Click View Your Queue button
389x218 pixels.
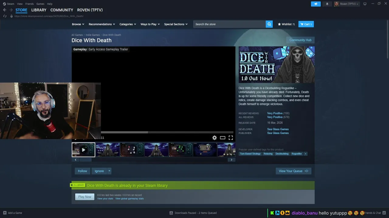[x=293, y=171]
